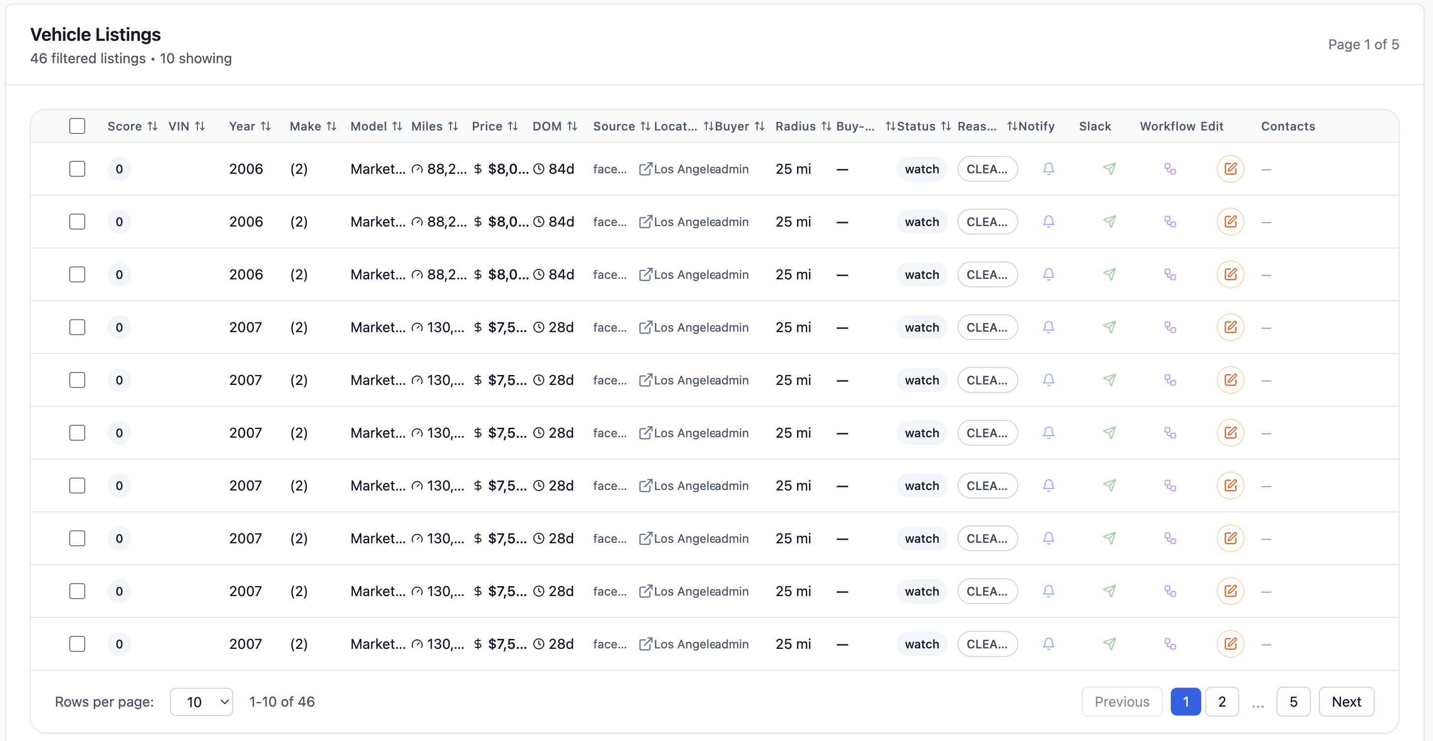This screenshot has width=1433, height=741.
Task: Click the Next pagination button
Action: (x=1347, y=702)
